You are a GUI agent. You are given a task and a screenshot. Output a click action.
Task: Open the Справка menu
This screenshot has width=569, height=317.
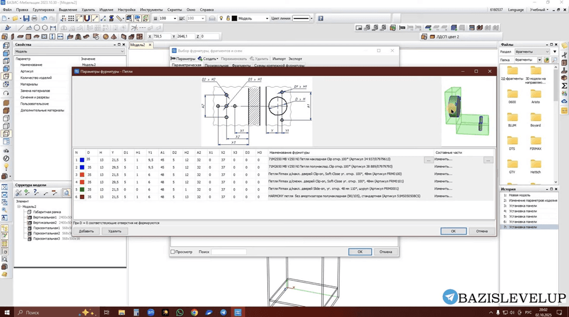[207, 10]
